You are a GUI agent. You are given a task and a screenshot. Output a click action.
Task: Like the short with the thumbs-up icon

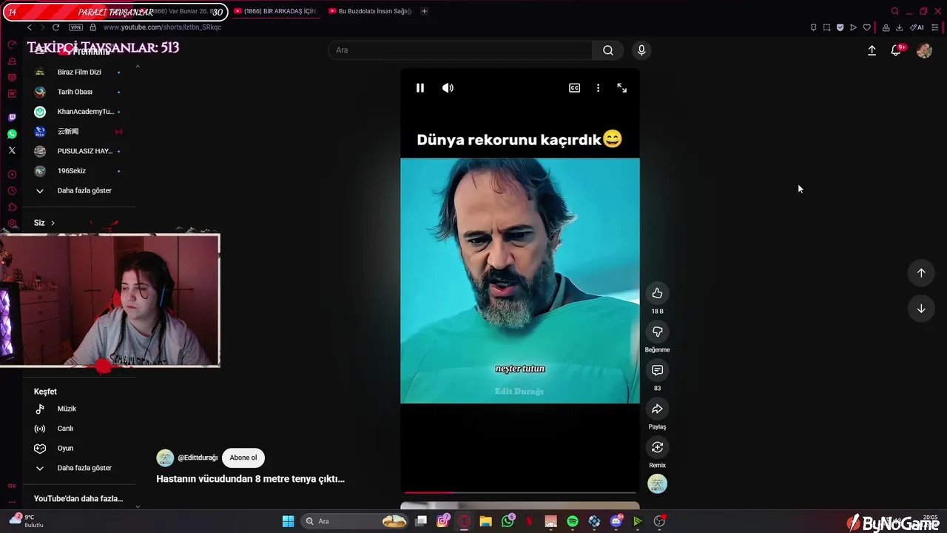coord(657,293)
